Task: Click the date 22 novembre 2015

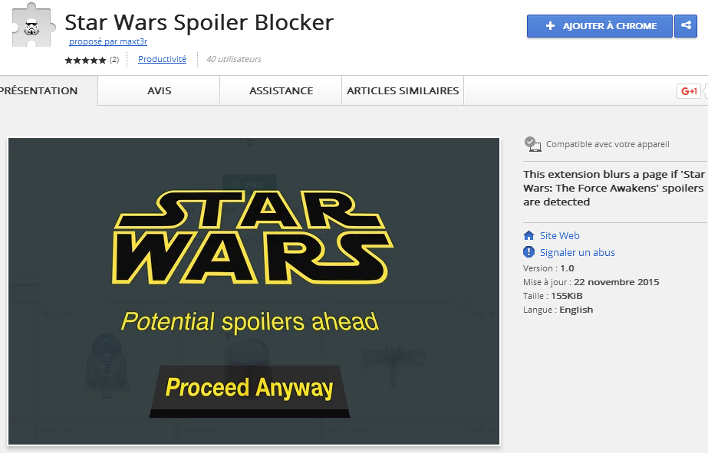Action: 617,282
